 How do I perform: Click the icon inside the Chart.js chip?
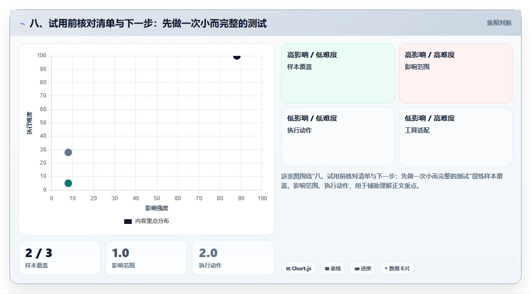pos(288,268)
